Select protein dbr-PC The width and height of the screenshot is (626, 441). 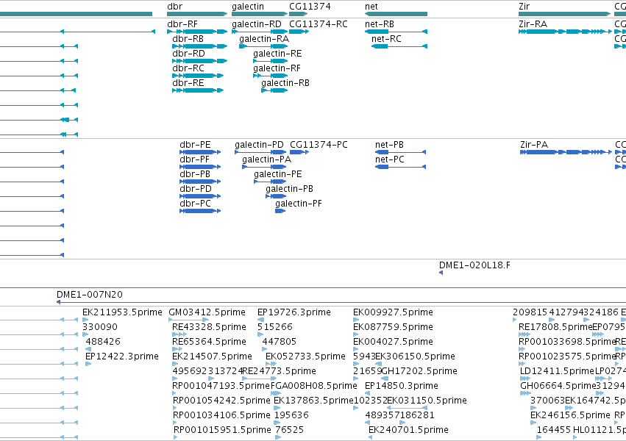tap(195, 204)
